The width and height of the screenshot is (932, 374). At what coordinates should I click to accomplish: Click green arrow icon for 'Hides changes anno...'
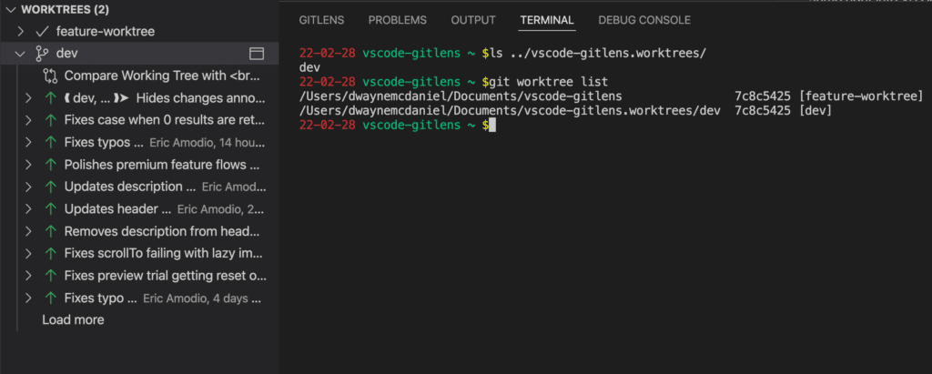[51, 98]
